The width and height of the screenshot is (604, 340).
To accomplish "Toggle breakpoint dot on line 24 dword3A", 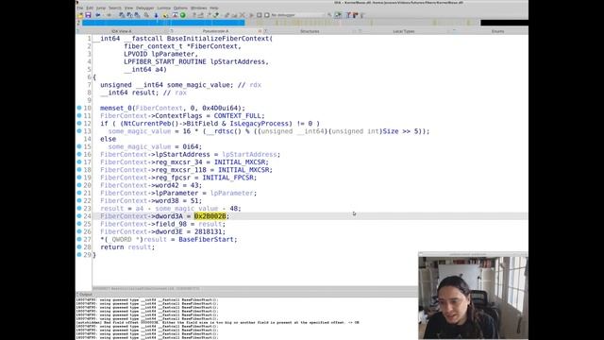I will (x=79, y=216).
